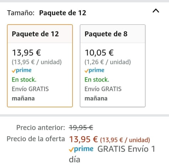Click the prime logo in Paquete de 8 card
The image size is (169, 166).
click(94, 70)
